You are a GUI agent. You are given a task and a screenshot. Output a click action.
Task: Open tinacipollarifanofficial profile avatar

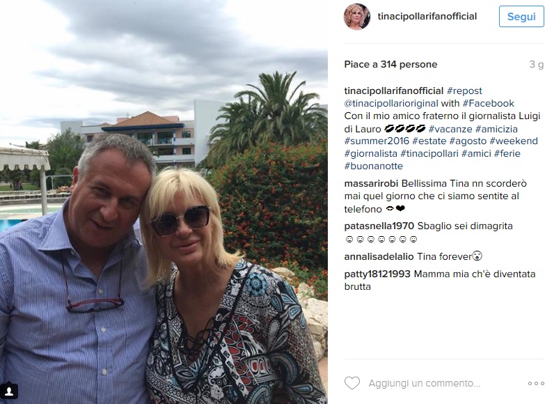tap(357, 17)
